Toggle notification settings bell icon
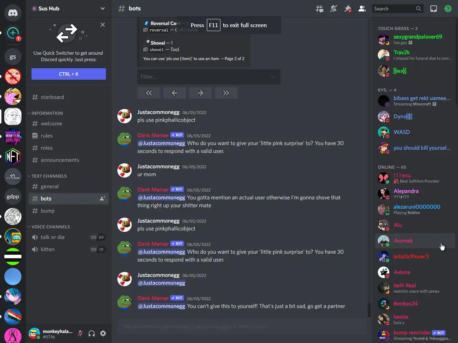 333,9
